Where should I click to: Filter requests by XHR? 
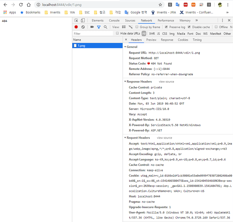pyautogui.click(x=152, y=33)
